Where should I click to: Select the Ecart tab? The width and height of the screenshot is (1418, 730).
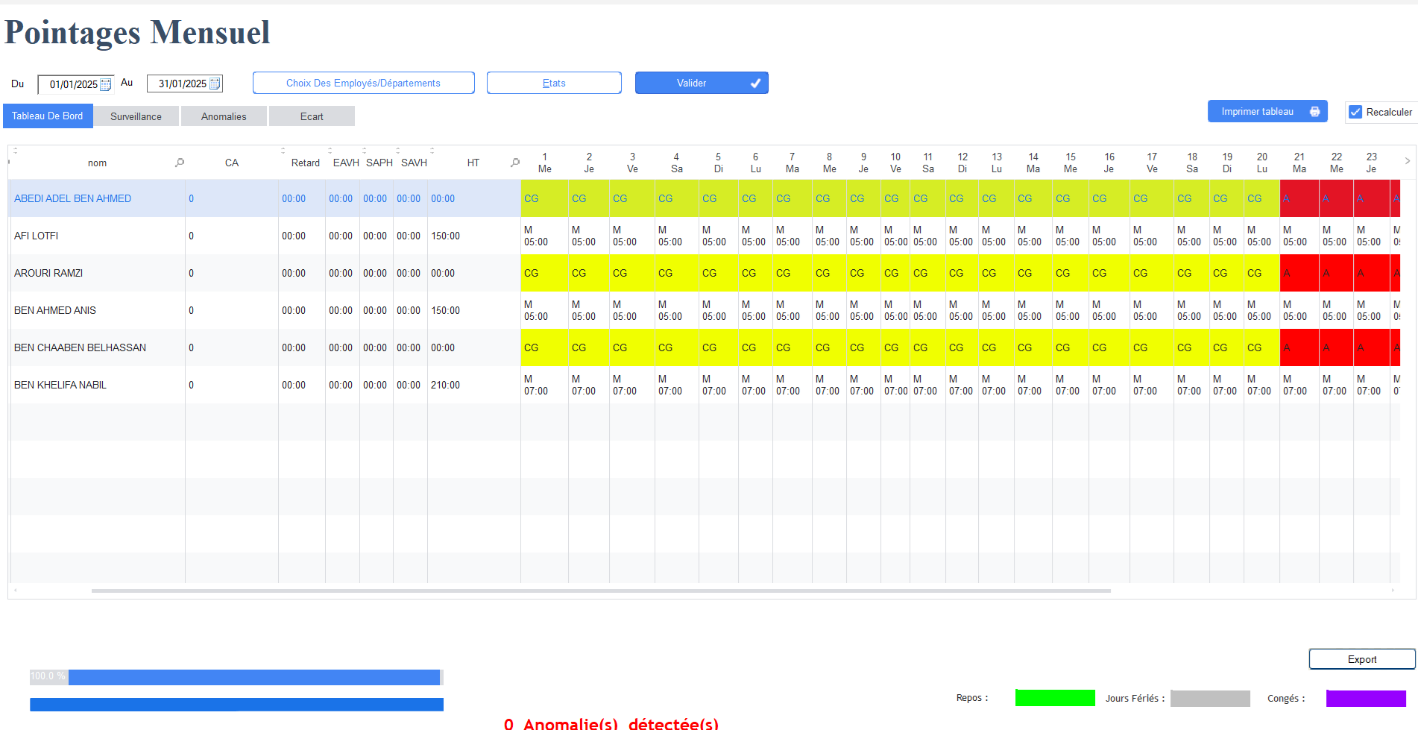312,116
